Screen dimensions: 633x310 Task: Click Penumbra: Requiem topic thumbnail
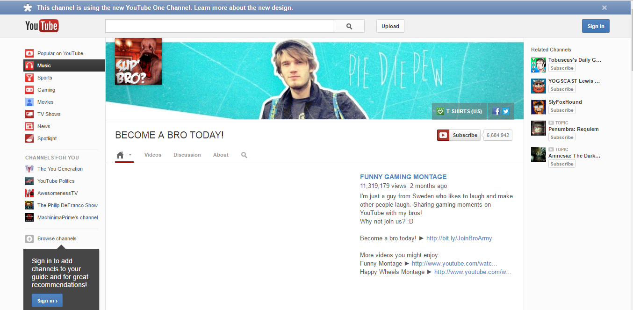[539, 128]
